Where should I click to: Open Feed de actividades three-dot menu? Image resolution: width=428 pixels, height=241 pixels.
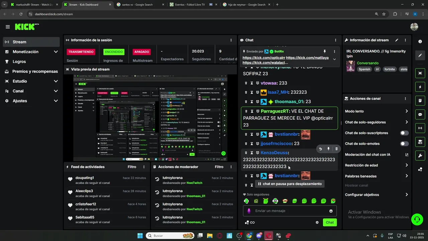click(144, 167)
